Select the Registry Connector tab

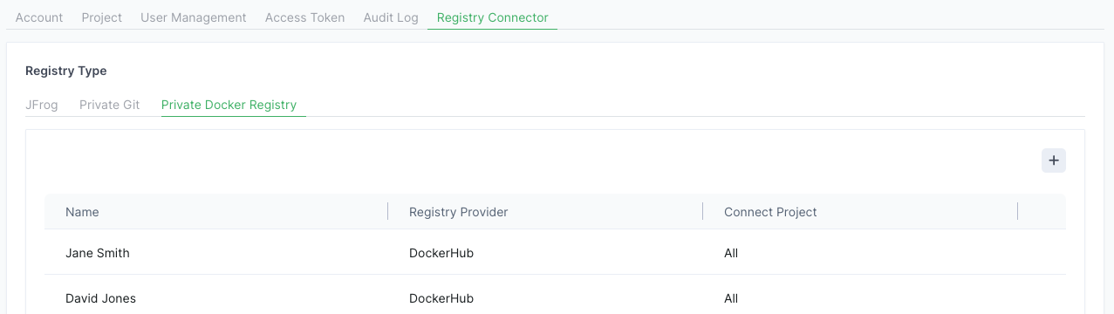[x=493, y=17]
